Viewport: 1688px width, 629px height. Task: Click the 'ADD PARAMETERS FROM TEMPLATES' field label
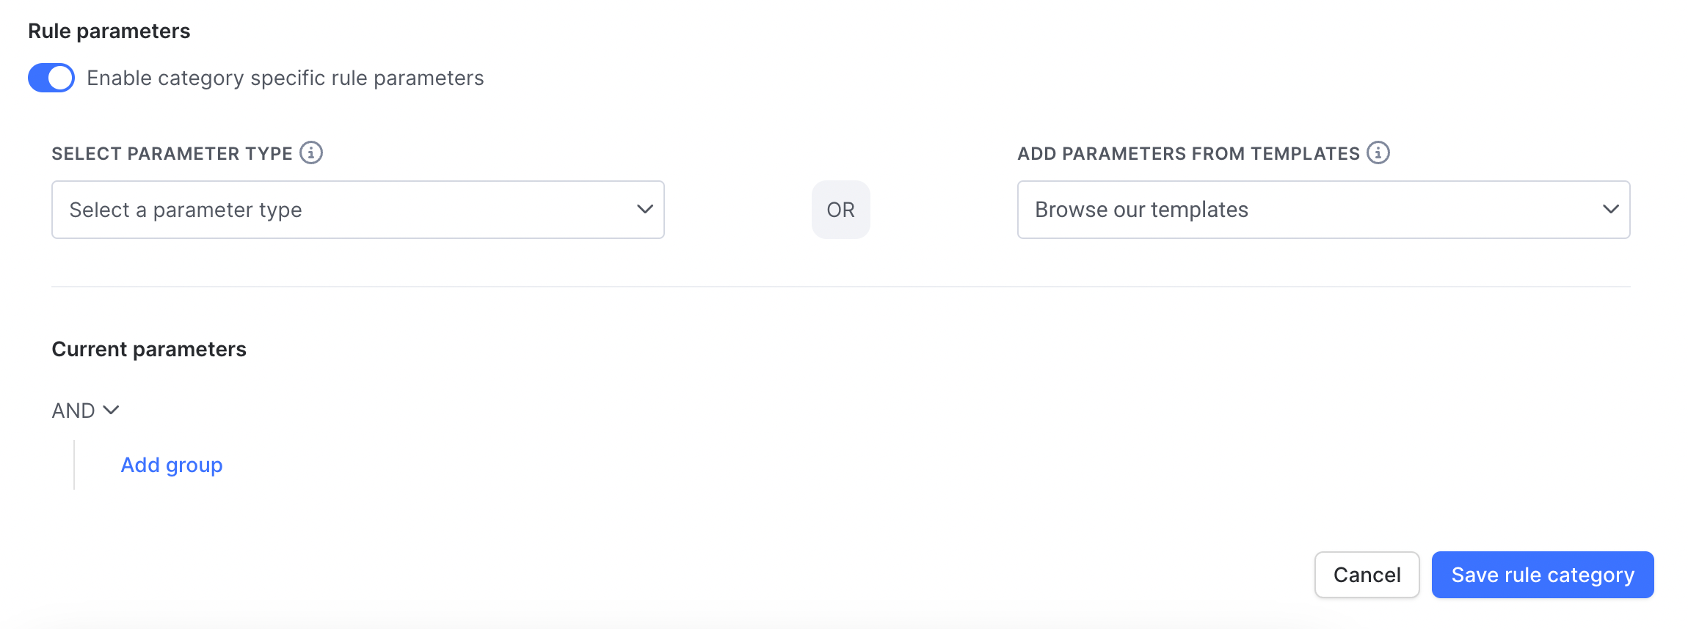click(x=1188, y=153)
